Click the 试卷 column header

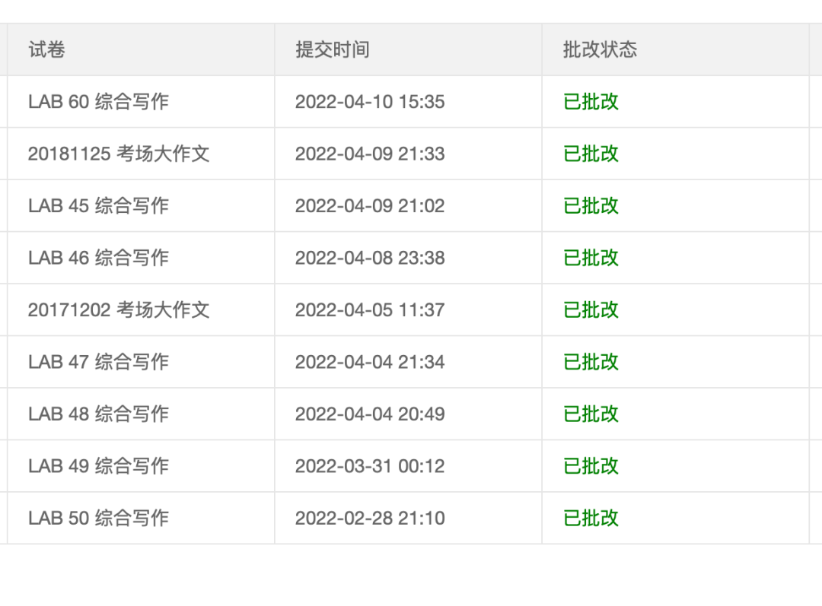click(x=47, y=50)
